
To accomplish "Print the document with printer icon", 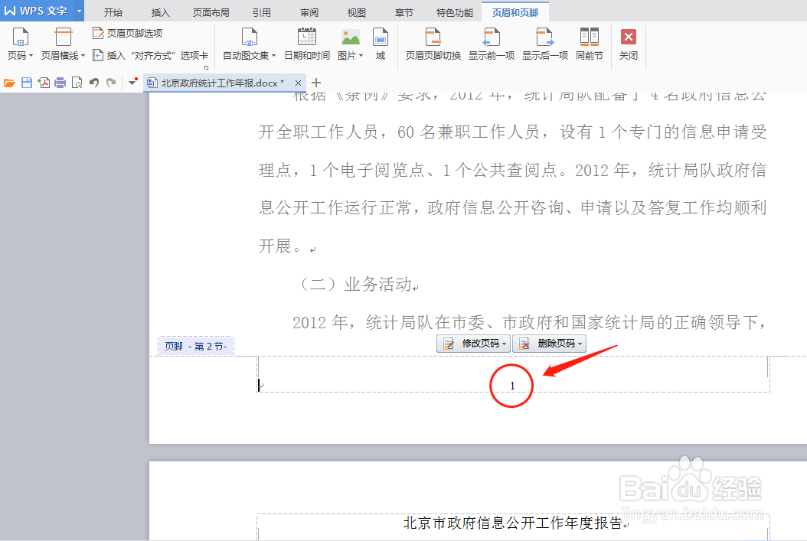I will tap(60, 83).
